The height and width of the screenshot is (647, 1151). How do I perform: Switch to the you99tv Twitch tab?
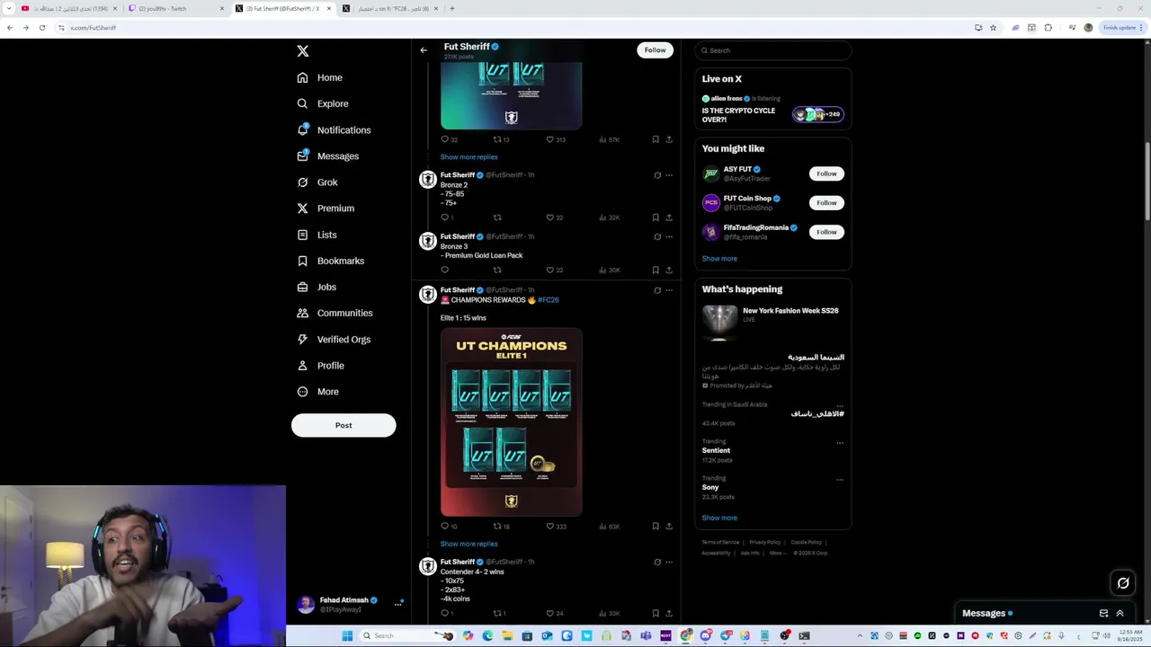(x=174, y=8)
